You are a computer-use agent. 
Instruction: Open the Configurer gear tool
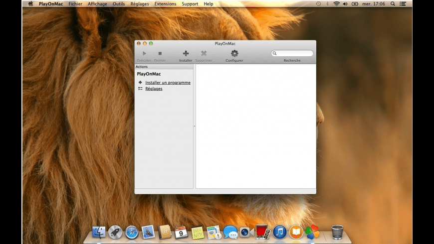(234, 54)
